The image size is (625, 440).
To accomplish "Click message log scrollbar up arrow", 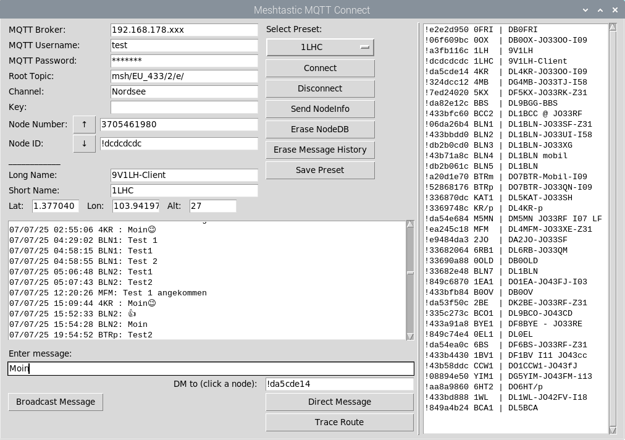I will 410,224.
